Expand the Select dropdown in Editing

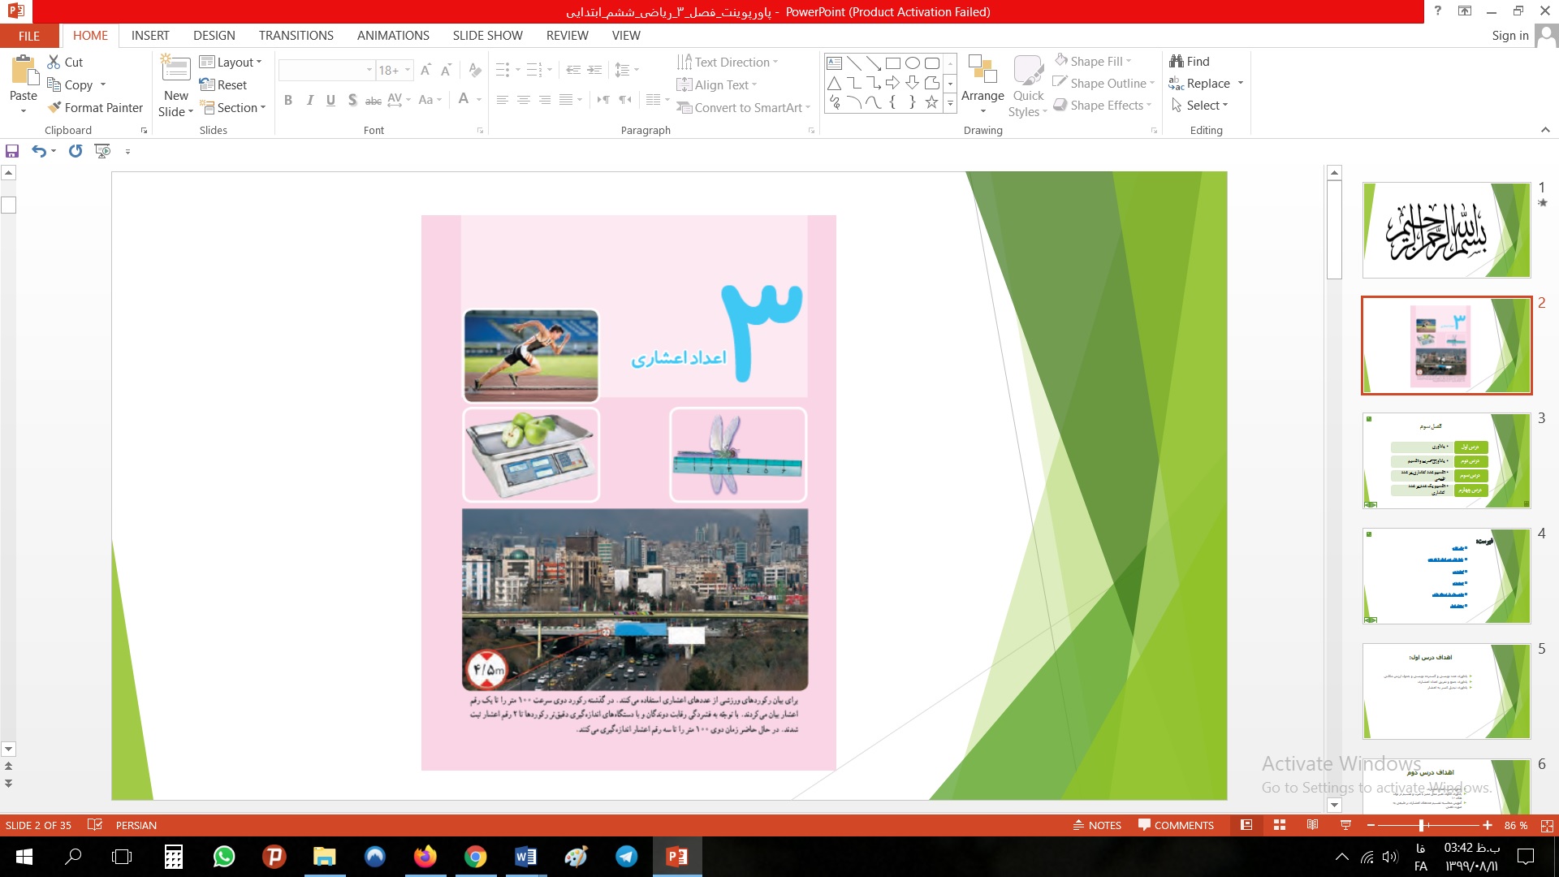(1200, 106)
